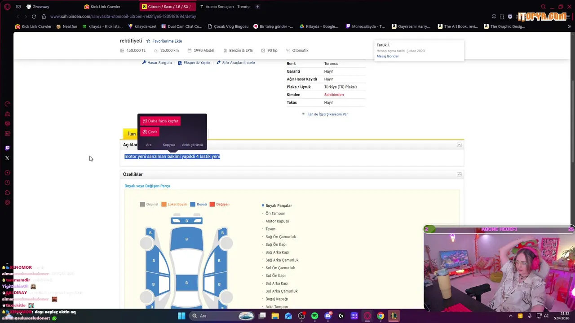The width and height of the screenshot is (575, 323).
Task: Collapse the Açıklama section arrow
Action: (459, 145)
